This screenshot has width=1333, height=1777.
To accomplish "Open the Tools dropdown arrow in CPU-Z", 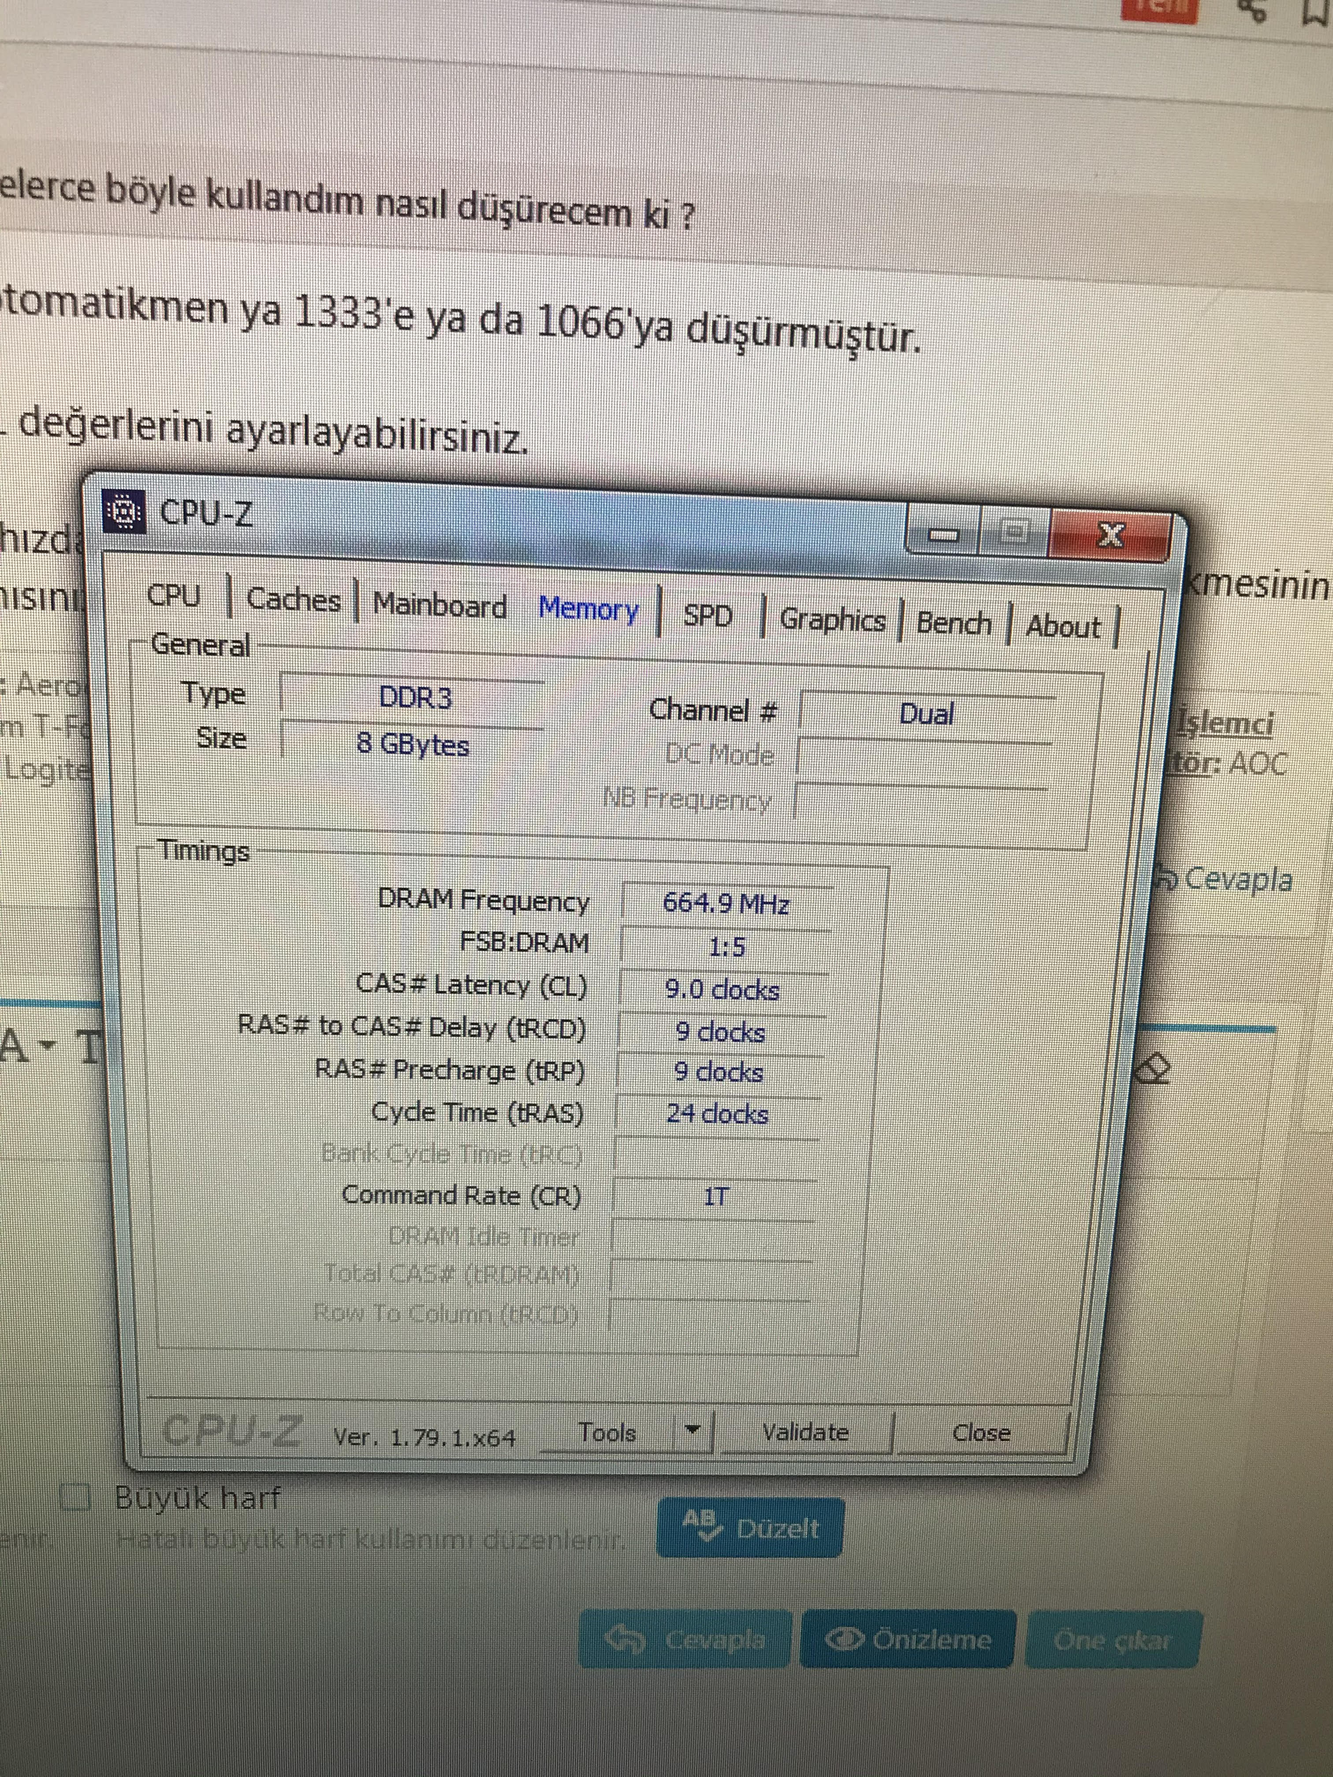I will 693,1430.
